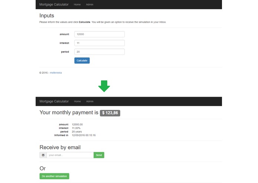Click the $ 123,86 payment badge
Screen dimensions: 258x183
coord(110,113)
